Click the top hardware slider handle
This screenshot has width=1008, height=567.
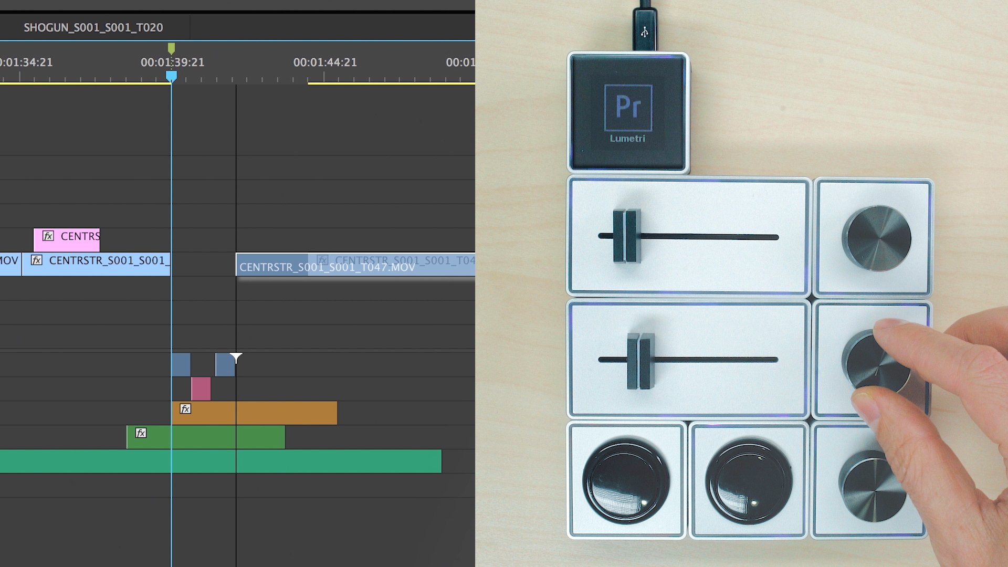point(626,236)
